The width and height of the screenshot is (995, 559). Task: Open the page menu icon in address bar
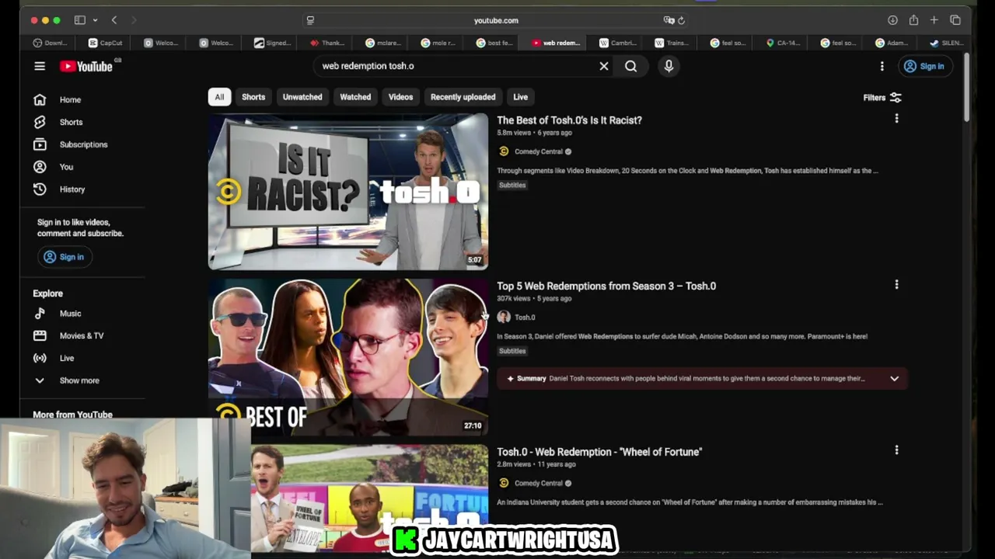tap(311, 20)
